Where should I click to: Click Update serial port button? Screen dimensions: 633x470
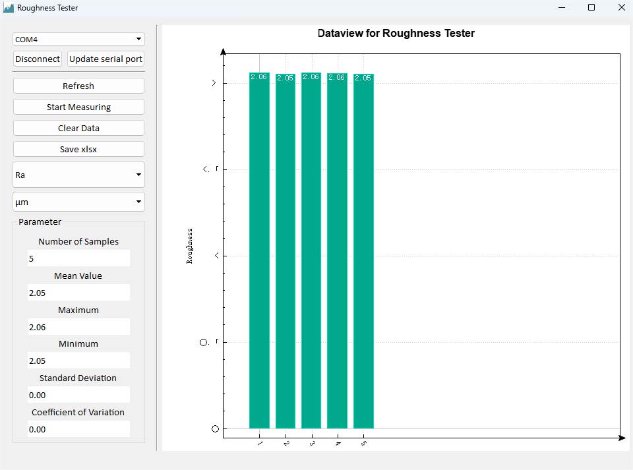[105, 59]
